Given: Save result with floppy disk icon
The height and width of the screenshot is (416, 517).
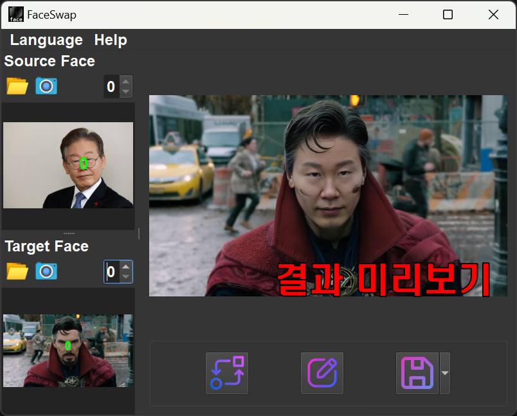Looking at the screenshot, I should pyautogui.click(x=417, y=373).
